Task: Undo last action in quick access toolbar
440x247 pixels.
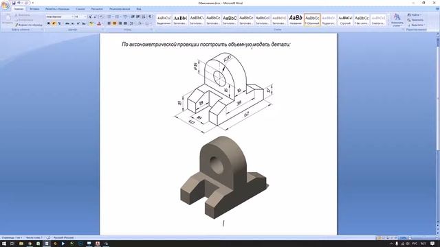Action: click(x=19, y=3)
